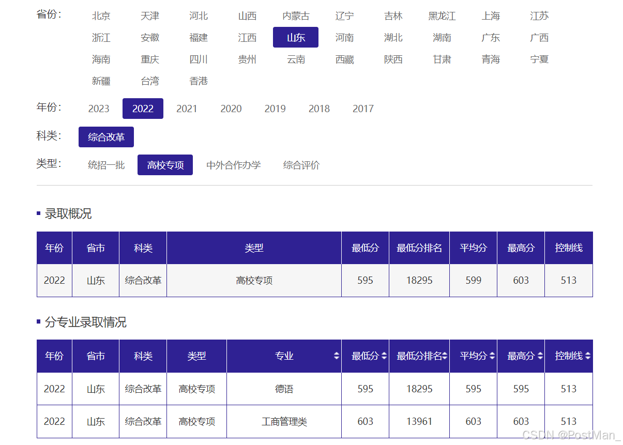Switch year to 2021
The height and width of the screenshot is (445, 623).
[x=187, y=109]
